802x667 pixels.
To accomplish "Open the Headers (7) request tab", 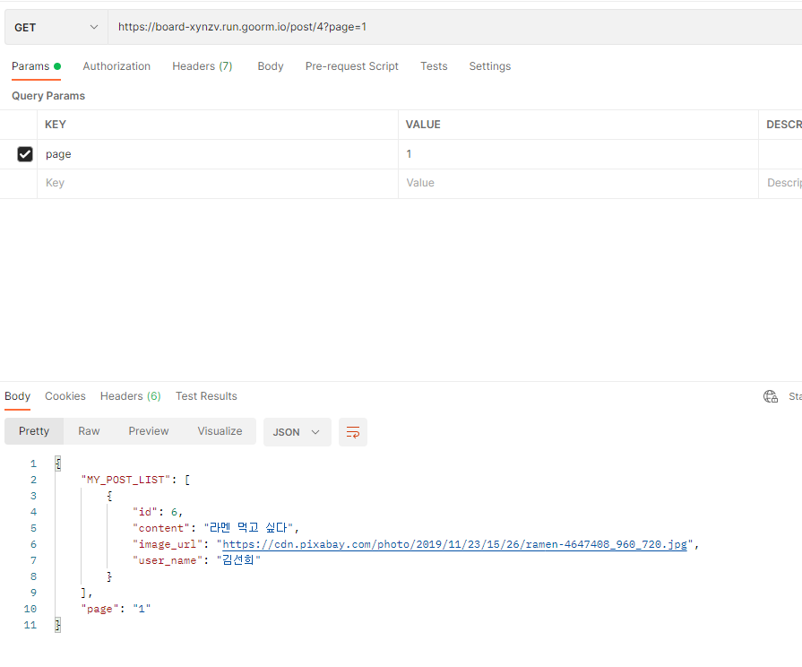I will (x=202, y=65).
